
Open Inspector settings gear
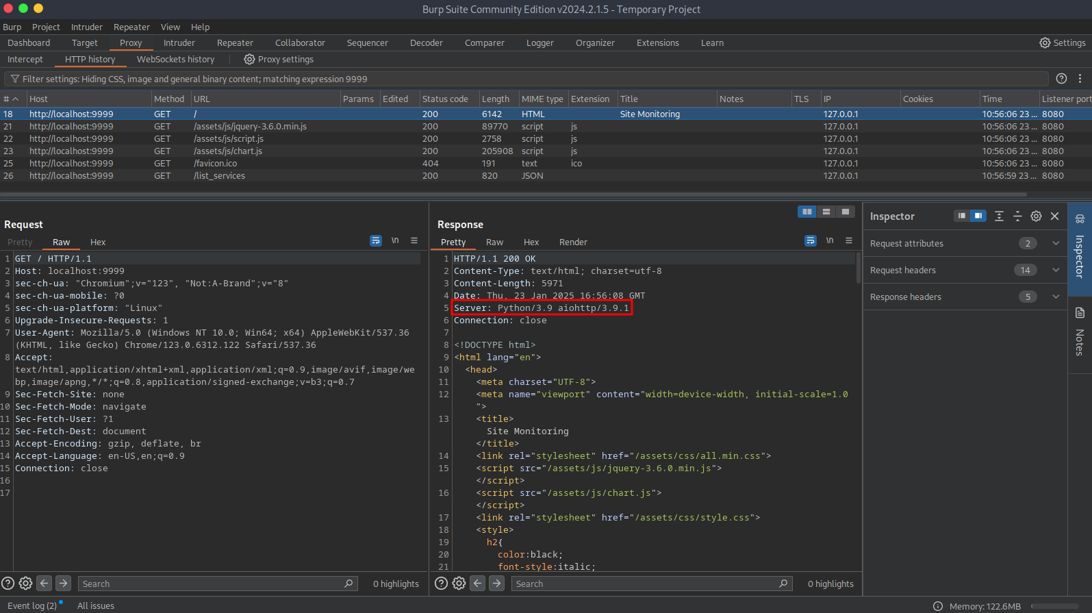[x=1036, y=216]
